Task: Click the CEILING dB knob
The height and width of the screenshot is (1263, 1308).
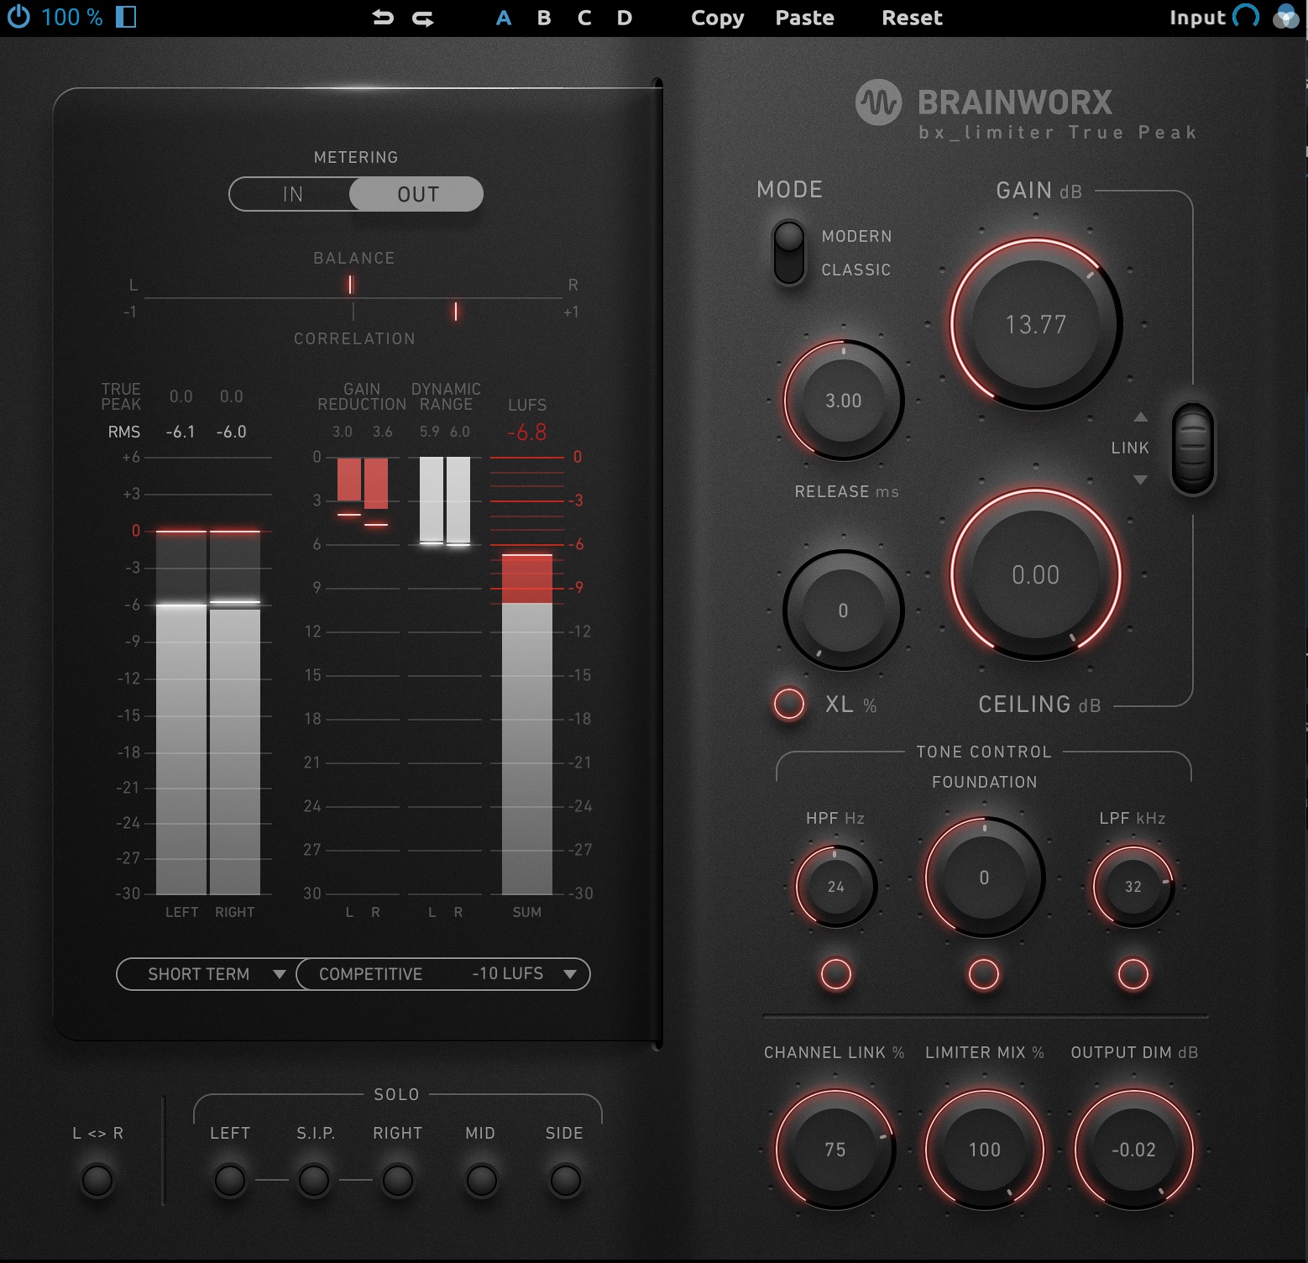Action: click(1036, 574)
